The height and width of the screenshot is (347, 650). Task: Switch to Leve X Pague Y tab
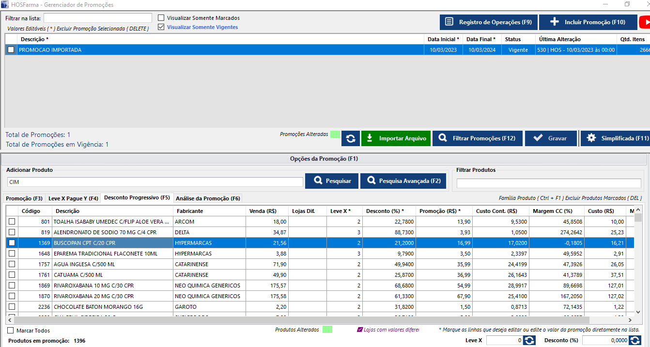(73, 198)
